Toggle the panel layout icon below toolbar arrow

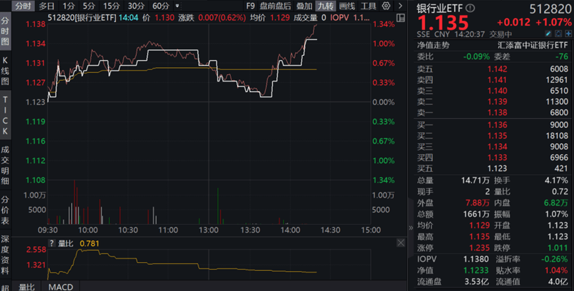(x=402, y=19)
